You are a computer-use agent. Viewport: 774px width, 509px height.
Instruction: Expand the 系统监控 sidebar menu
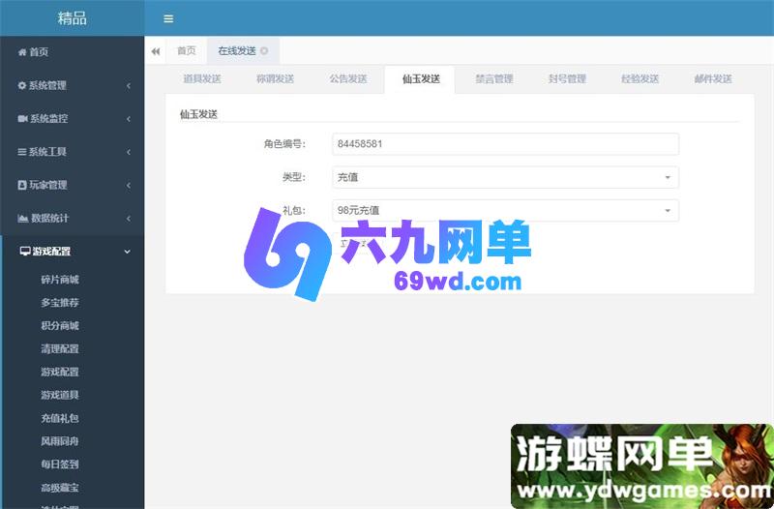[x=72, y=118]
